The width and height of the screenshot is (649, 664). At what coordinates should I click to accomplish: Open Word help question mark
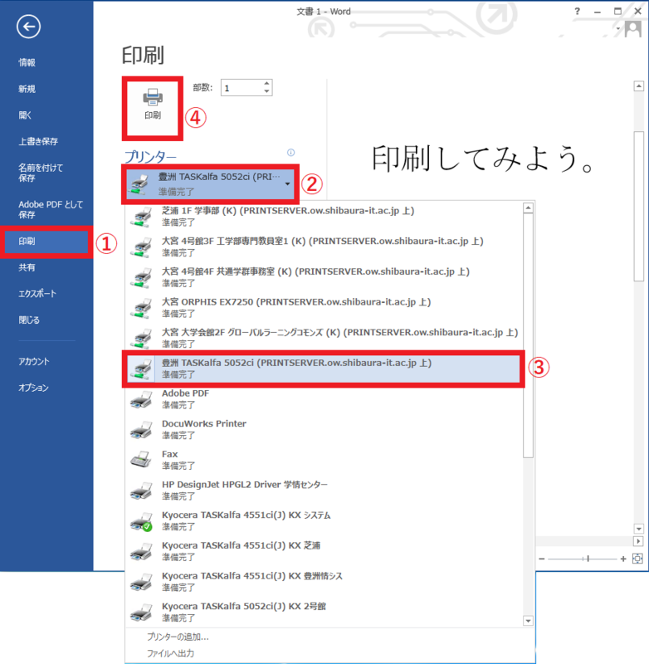(x=577, y=12)
